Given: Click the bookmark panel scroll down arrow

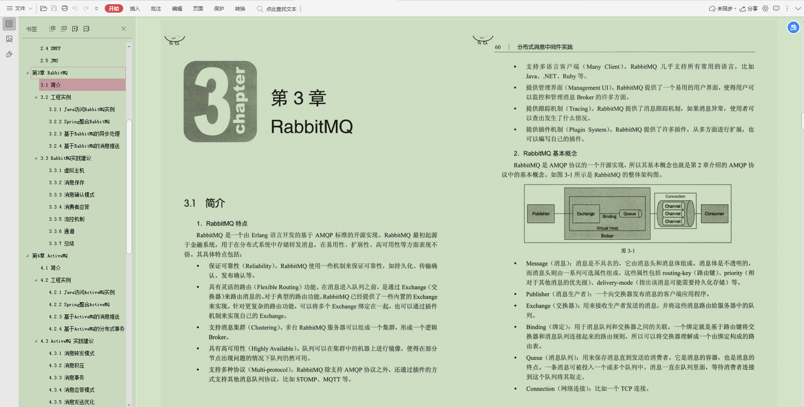Looking at the screenshot, I should click(129, 404).
